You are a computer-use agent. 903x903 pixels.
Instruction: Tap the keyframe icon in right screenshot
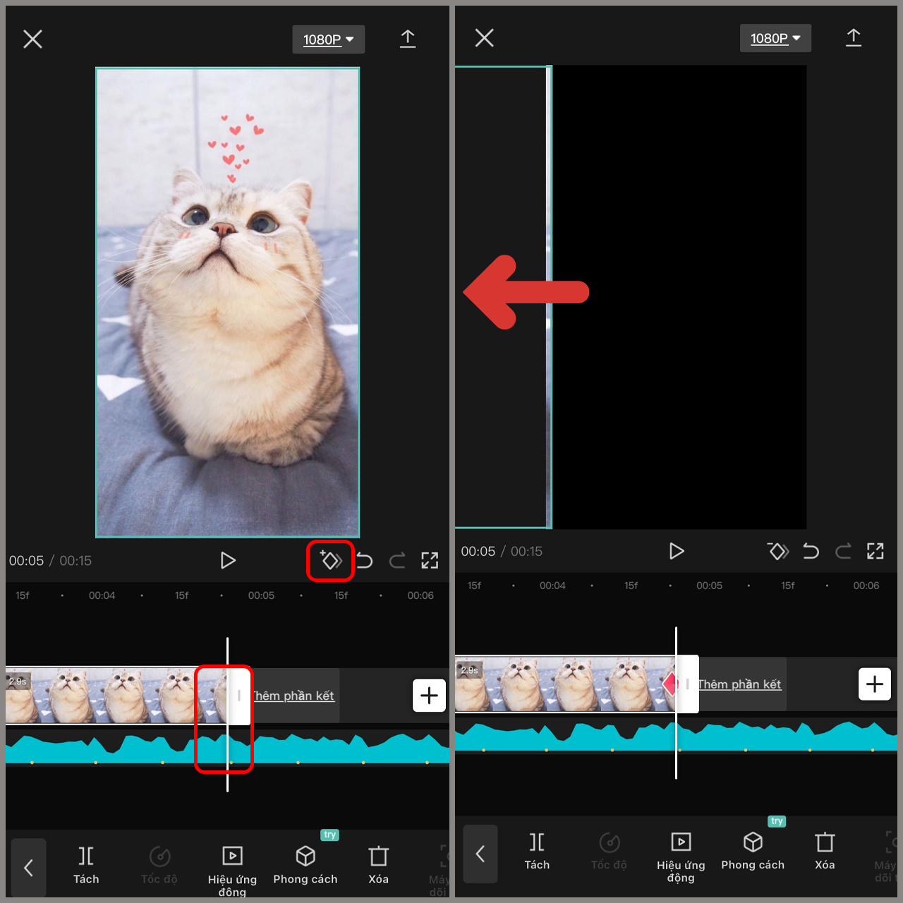coord(778,551)
